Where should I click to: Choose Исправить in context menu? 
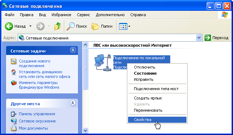pyautogui.click(x=157, y=79)
